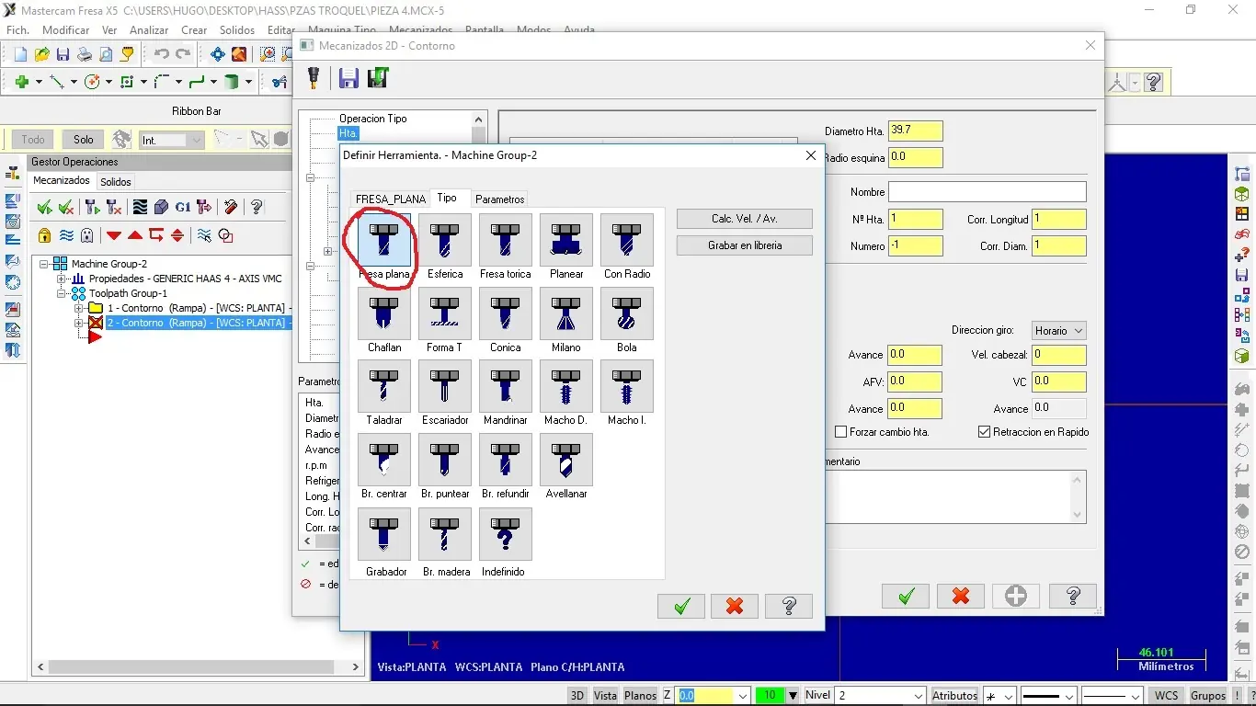The width and height of the screenshot is (1256, 706).
Task: Select the Avellanar countersink tool type
Action: [x=566, y=460]
